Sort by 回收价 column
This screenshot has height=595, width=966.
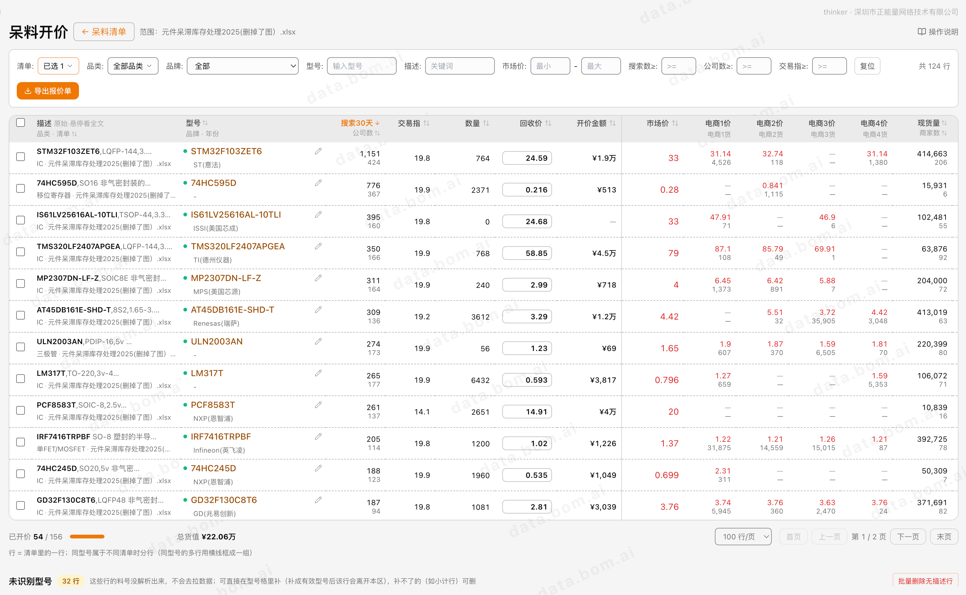pos(535,123)
